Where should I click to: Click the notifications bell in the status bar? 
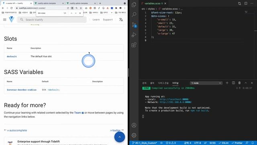(253, 143)
